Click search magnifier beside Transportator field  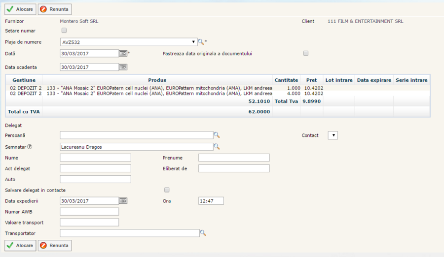[202, 233]
